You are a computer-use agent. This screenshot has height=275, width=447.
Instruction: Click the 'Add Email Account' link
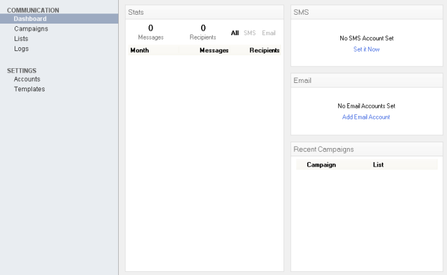(366, 117)
